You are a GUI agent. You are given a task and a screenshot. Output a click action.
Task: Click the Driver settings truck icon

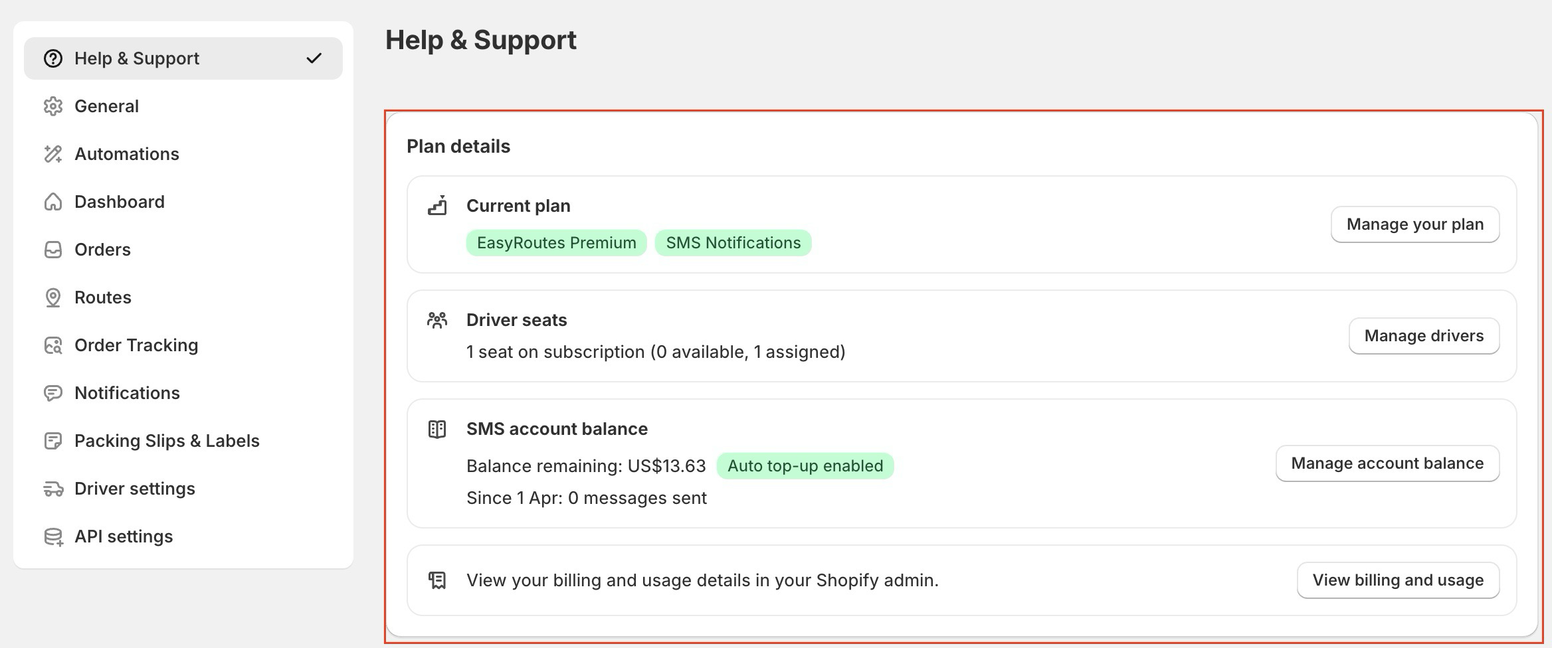pos(53,489)
